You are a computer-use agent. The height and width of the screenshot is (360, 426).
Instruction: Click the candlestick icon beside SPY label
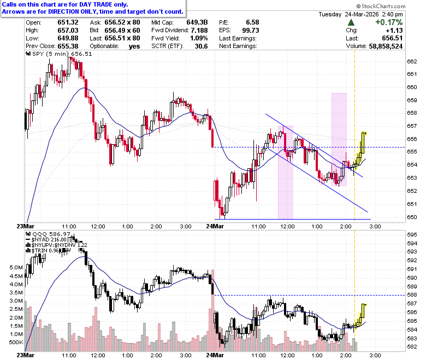click(28, 54)
